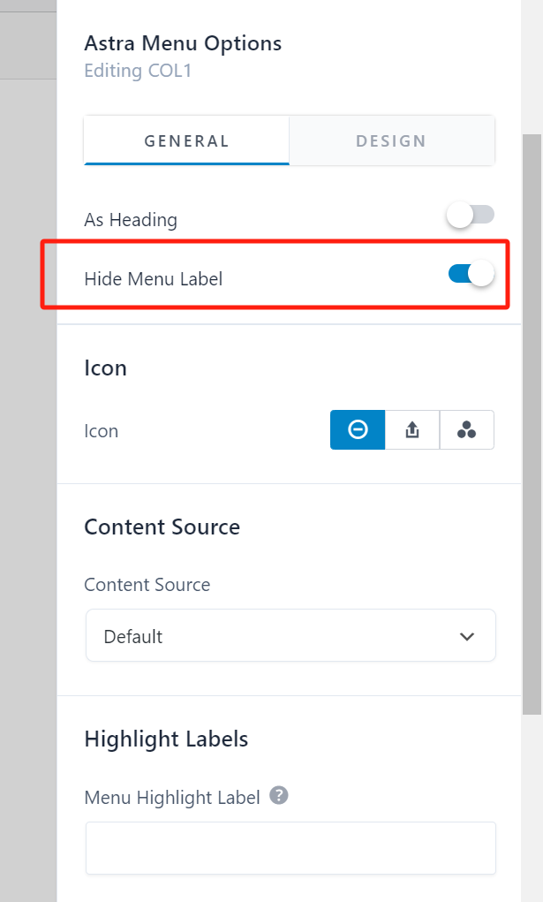Click the upload arrow to add a custom icon
This screenshot has height=902, width=543.
click(411, 430)
